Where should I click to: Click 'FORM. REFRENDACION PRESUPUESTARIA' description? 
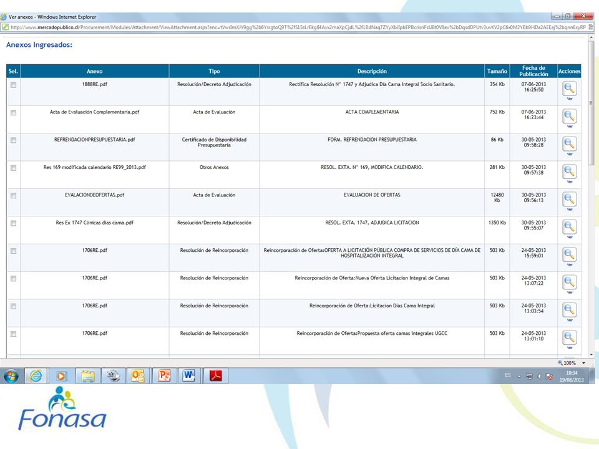tap(372, 139)
